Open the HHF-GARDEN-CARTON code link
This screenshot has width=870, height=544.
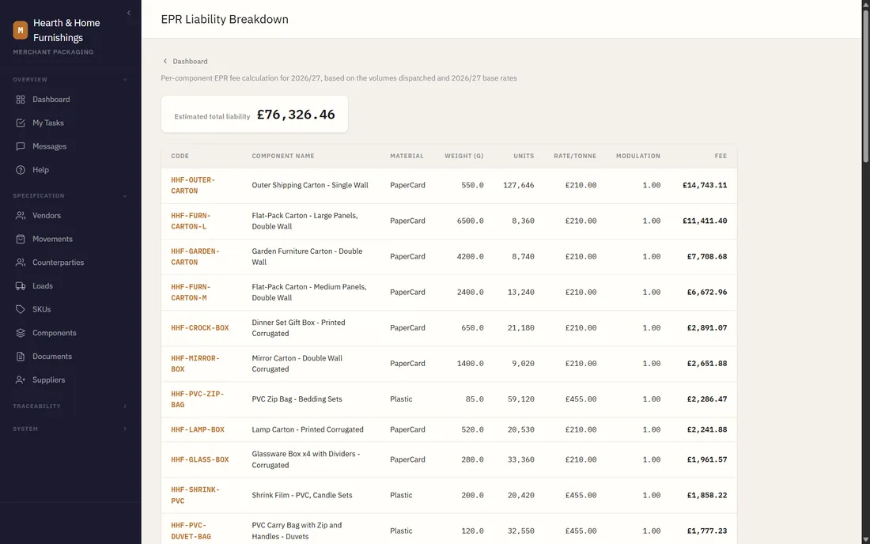click(195, 257)
